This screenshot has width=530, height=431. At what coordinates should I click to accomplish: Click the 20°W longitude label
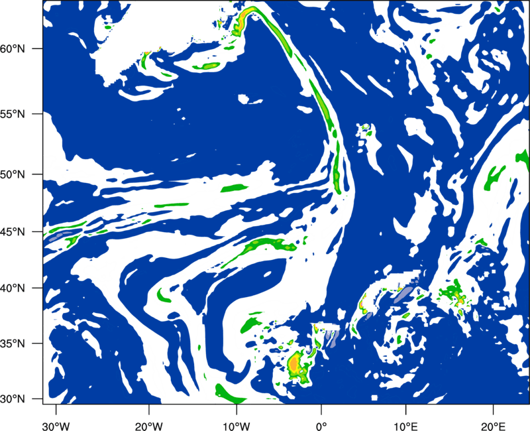[x=149, y=426]
